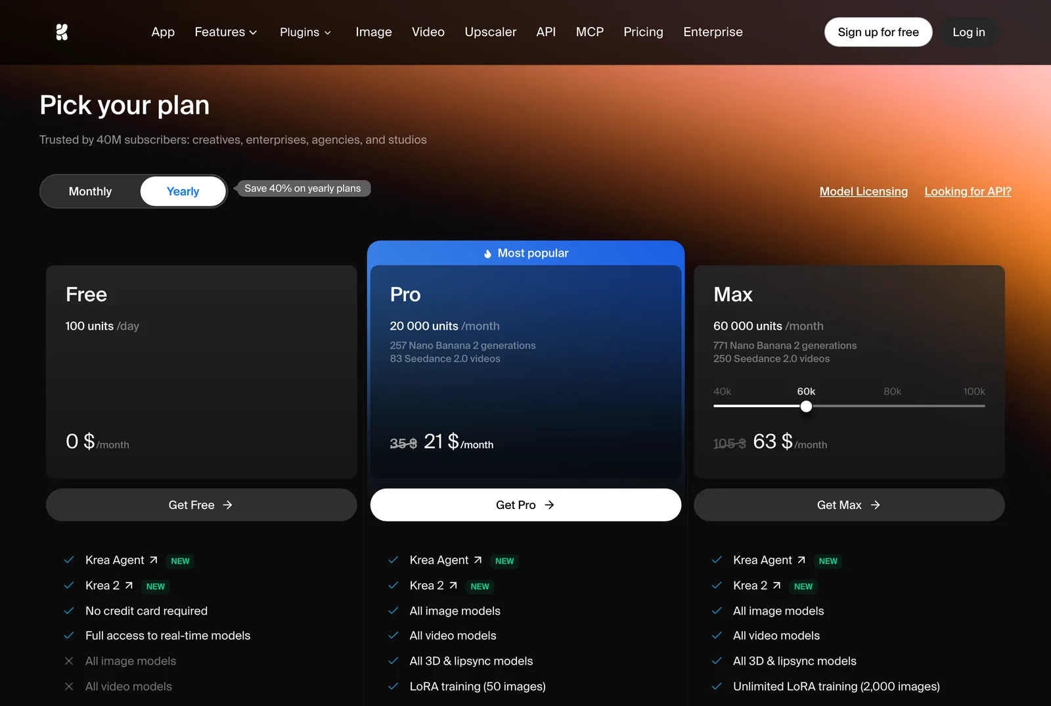Screen dimensions: 1051x706
Task: Open the Image nav item
Action: (374, 32)
